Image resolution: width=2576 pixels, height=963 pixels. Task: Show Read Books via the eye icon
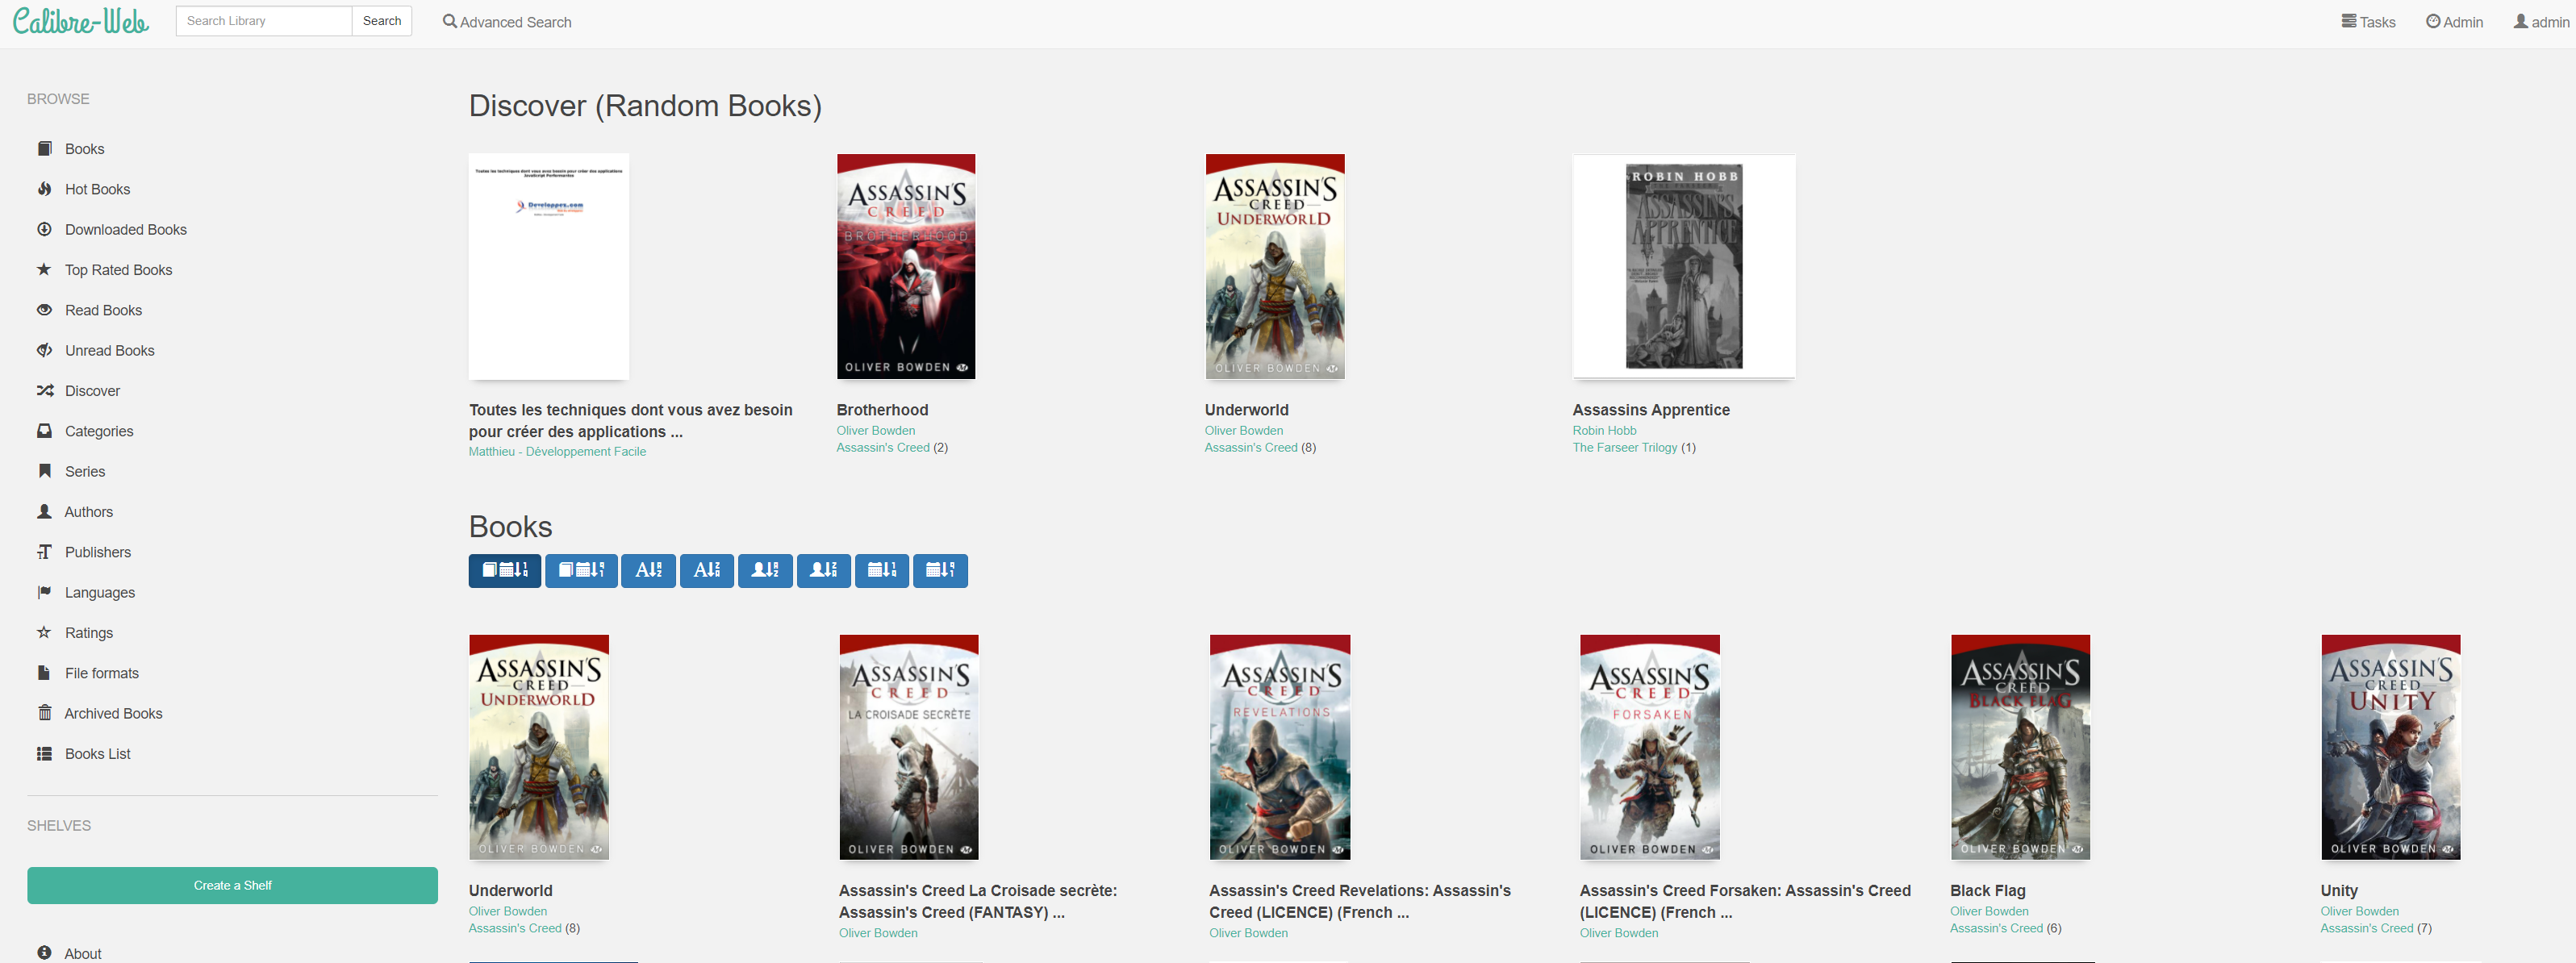pyautogui.click(x=44, y=310)
